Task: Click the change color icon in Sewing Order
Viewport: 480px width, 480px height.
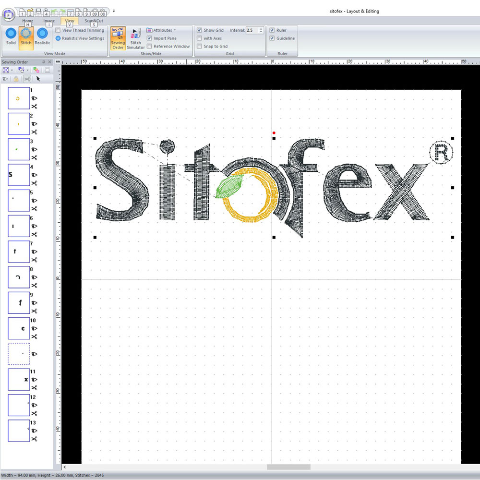Action: click(36, 70)
